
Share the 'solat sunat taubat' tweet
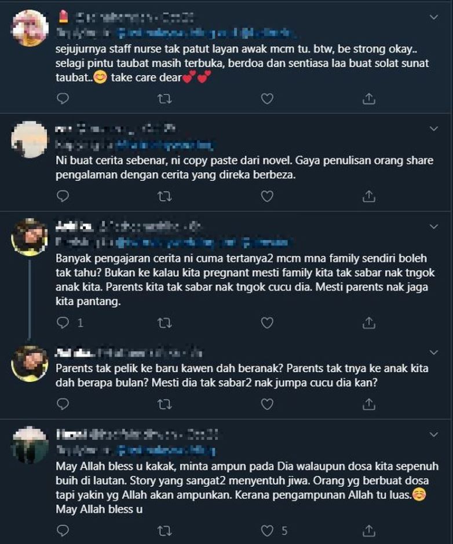[x=368, y=99]
